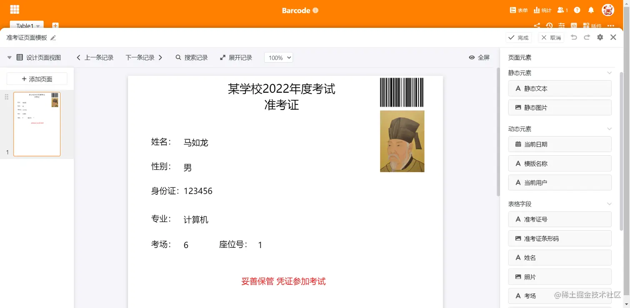The image size is (630, 308).
Task: Click 完成 to finish editing
Action: (519, 37)
